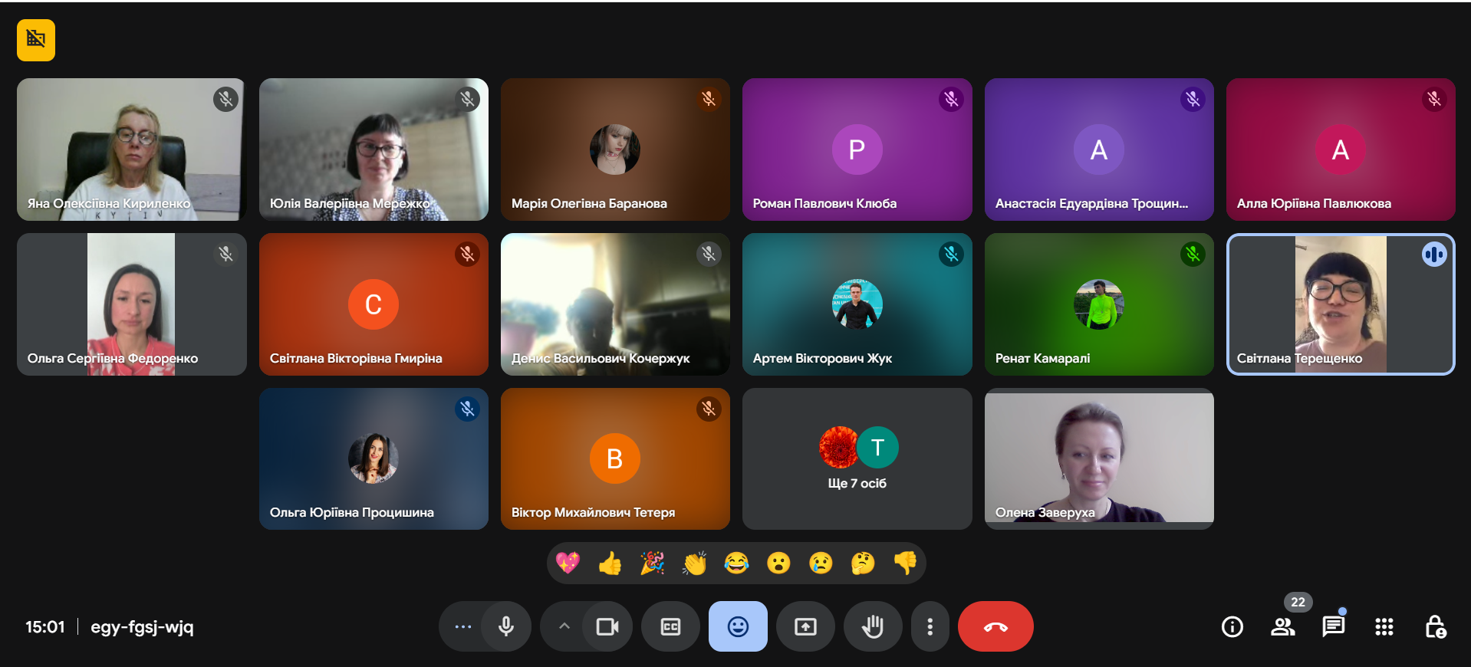Show the participants list
Image resolution: width=1471 pixels, height=667 pixels.
1282,627
